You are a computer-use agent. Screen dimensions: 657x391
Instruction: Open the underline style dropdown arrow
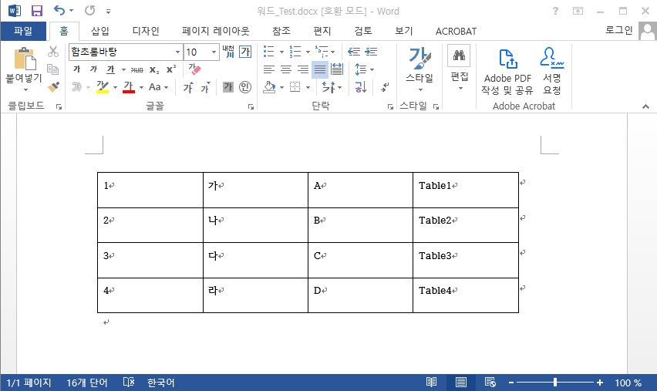point(123,69)
